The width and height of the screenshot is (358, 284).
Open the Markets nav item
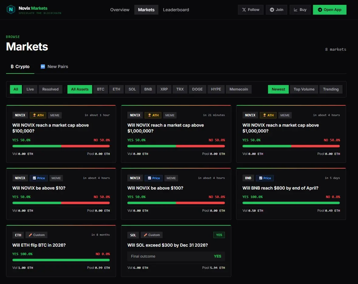(x=146, y=10)
